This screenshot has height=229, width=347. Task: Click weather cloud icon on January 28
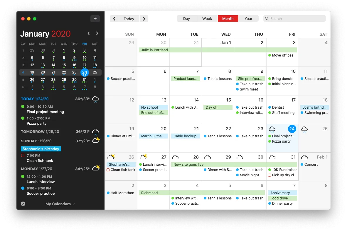[175, 157]
